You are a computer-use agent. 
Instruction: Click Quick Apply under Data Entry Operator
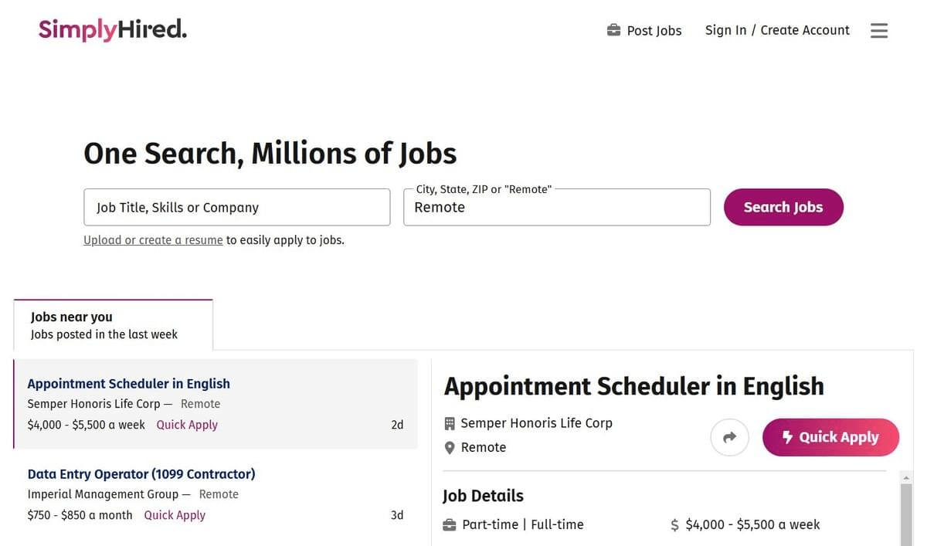(175, 514)
